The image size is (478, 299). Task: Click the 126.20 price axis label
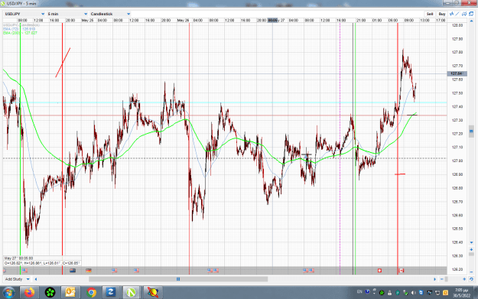[x=457, y=269]
